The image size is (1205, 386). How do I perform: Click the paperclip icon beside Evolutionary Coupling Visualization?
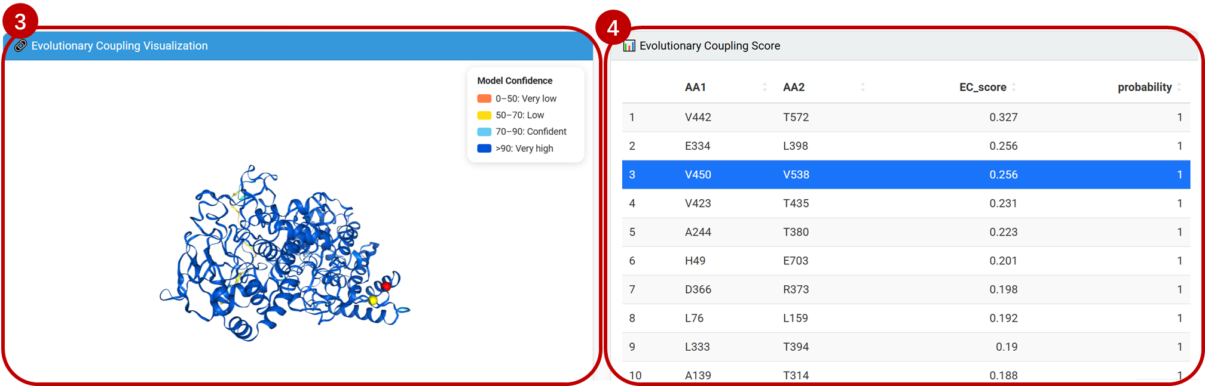click(20, 46)
